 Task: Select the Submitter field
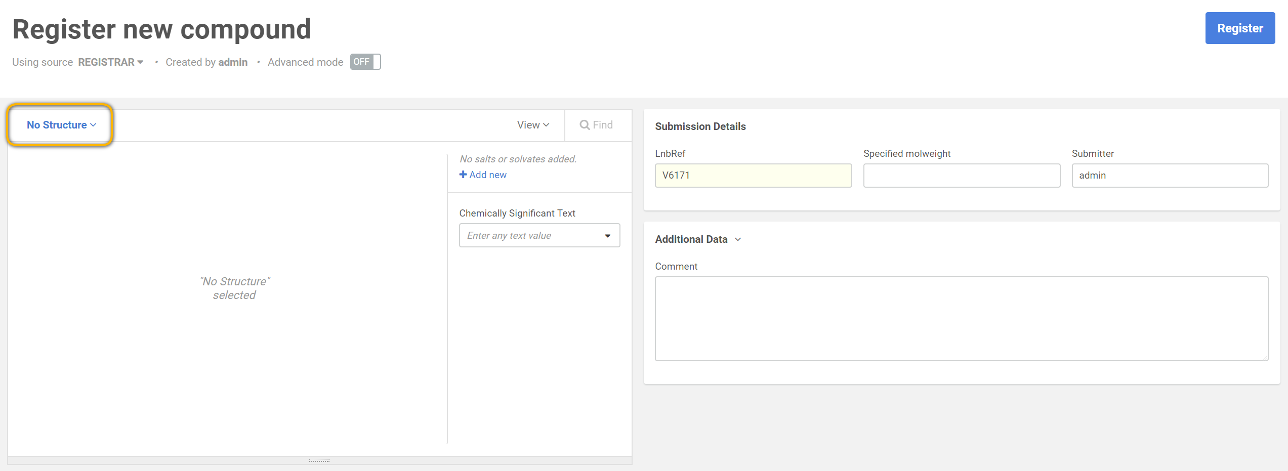point(1169,176)
